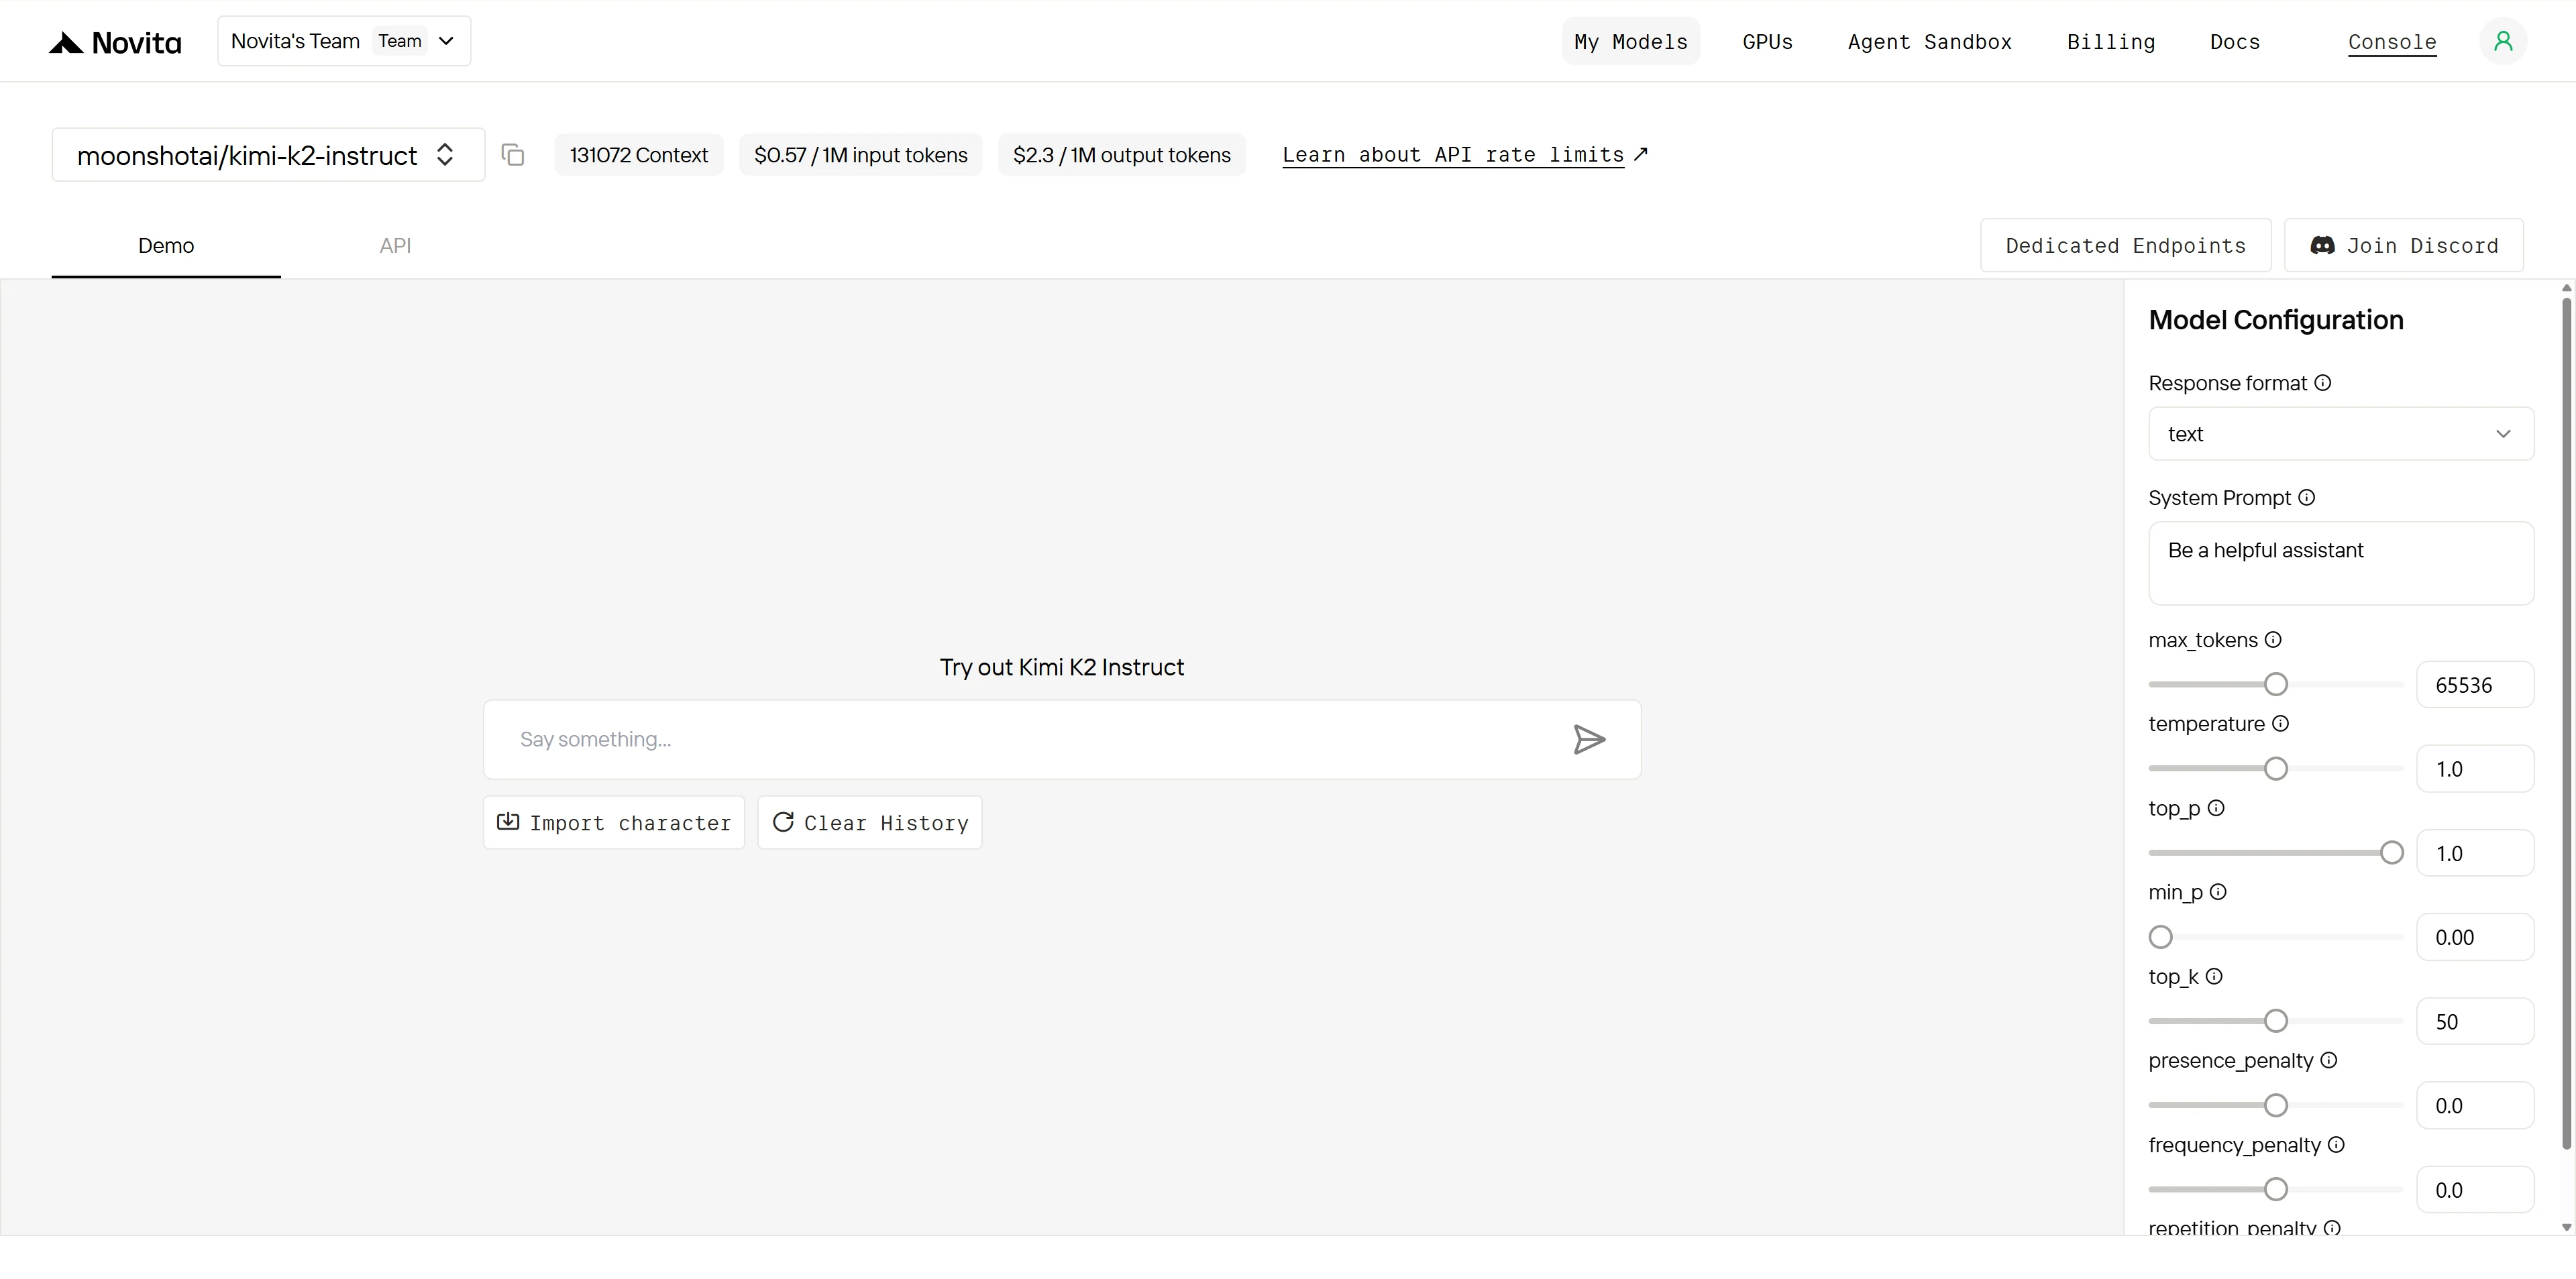This screenshot has height=1279, width=2576.
Task: Expand the Response format text dropdown
Action: [2341, 434]
